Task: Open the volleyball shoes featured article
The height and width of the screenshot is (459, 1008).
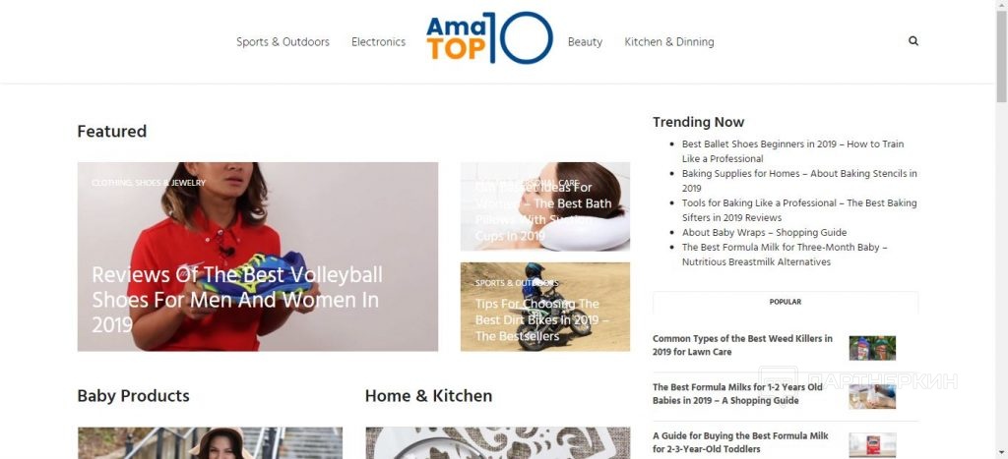Action: (x=237, y=299)
